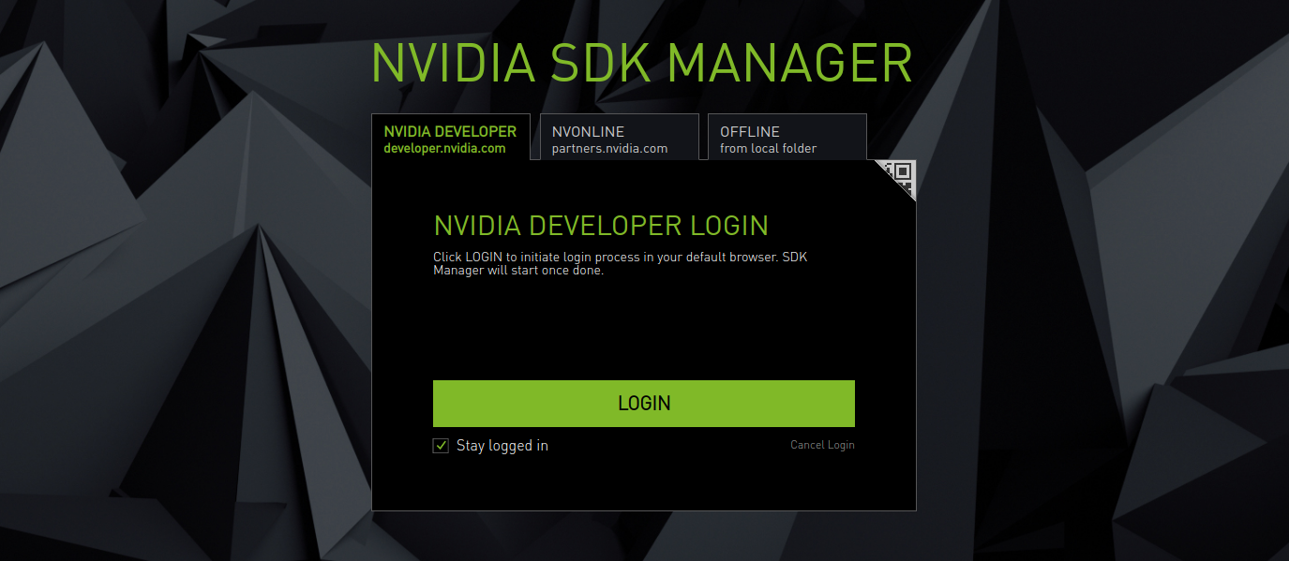Switch to QR code login via corner icon
Viewport: 1289px width, 561px height.
pos(902,174)
